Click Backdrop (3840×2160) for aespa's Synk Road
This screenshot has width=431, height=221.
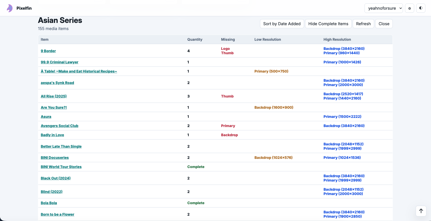(x=344, y=80)
